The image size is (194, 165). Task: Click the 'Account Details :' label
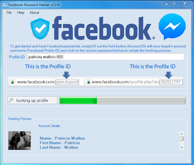[x=50, y=126]
